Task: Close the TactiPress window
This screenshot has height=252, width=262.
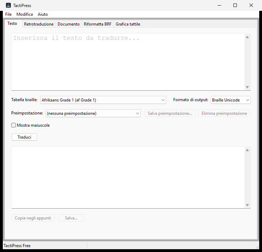Action: click(251, 5)
